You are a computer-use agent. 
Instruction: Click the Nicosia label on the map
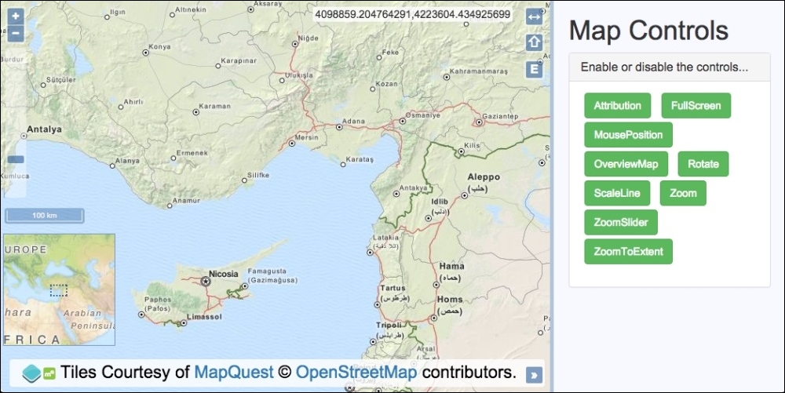[223, 274]
